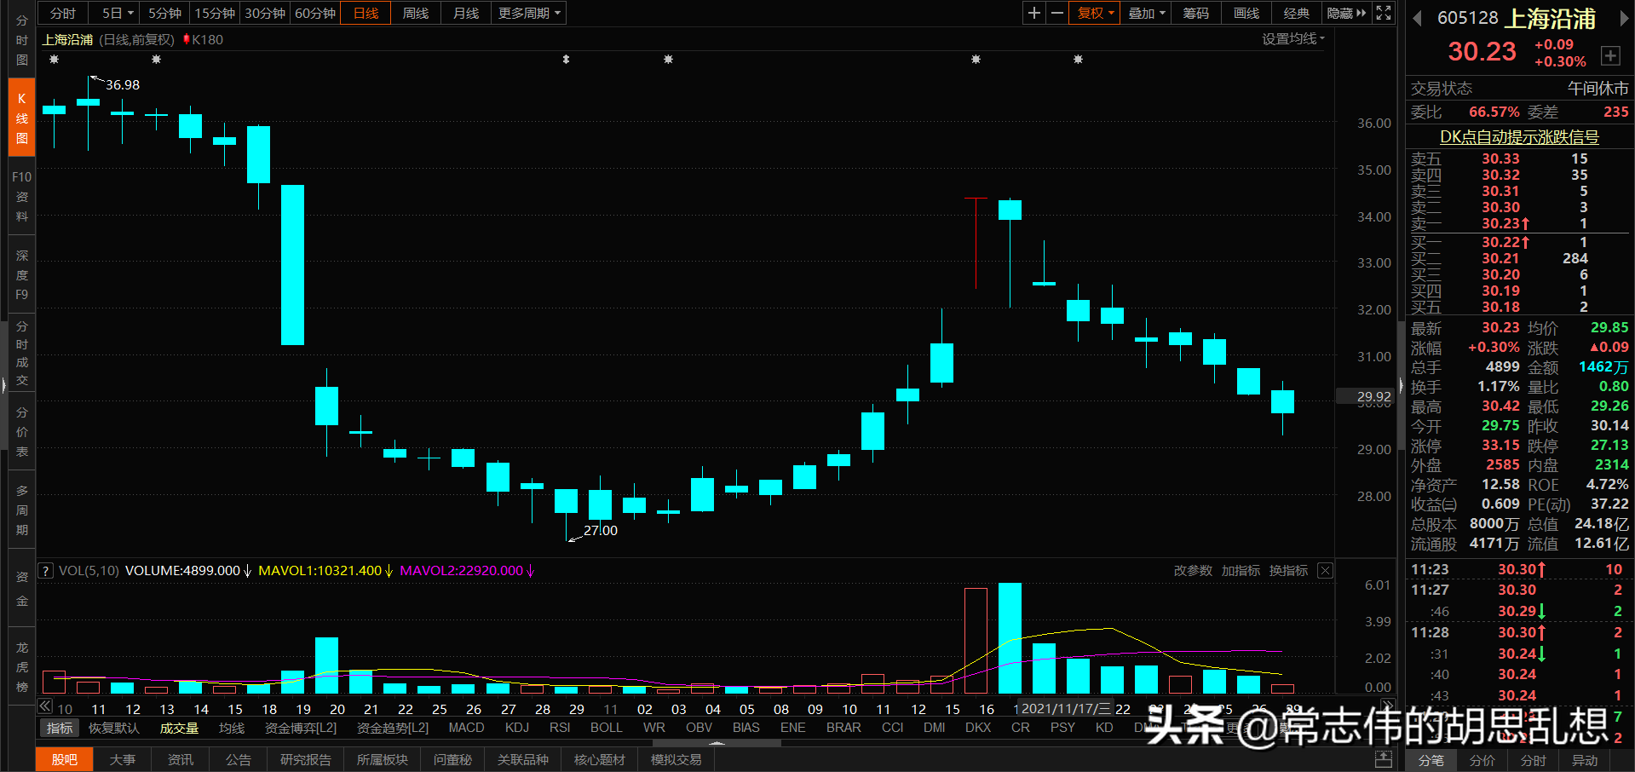
Task: Open the 设置均线 moving average dropdown
Action: click(x=1292, y=38)
